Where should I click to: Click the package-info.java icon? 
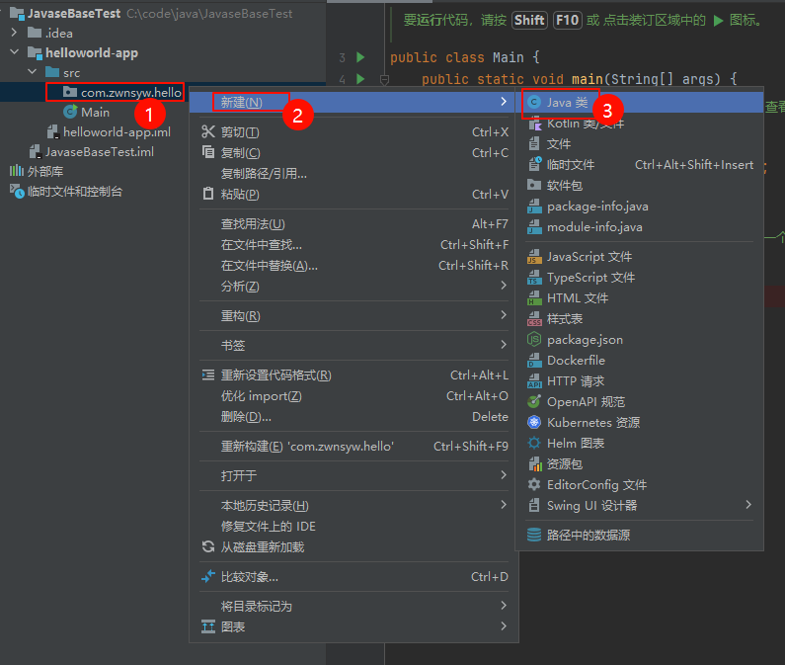pyautogui.click(x=534, y=206)
